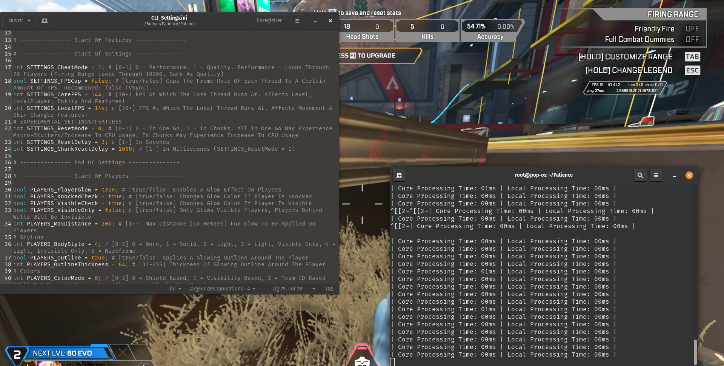
Task: Click PLAYERS_Outline = true line
Action: [x=161, y=258]
